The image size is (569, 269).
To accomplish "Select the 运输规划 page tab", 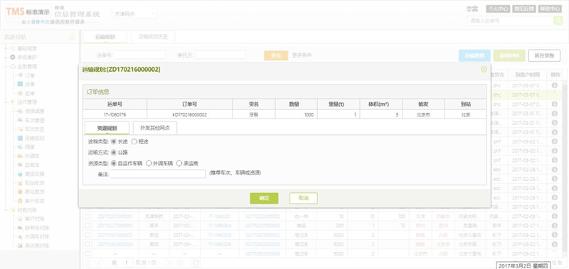I will click(105, 37).
